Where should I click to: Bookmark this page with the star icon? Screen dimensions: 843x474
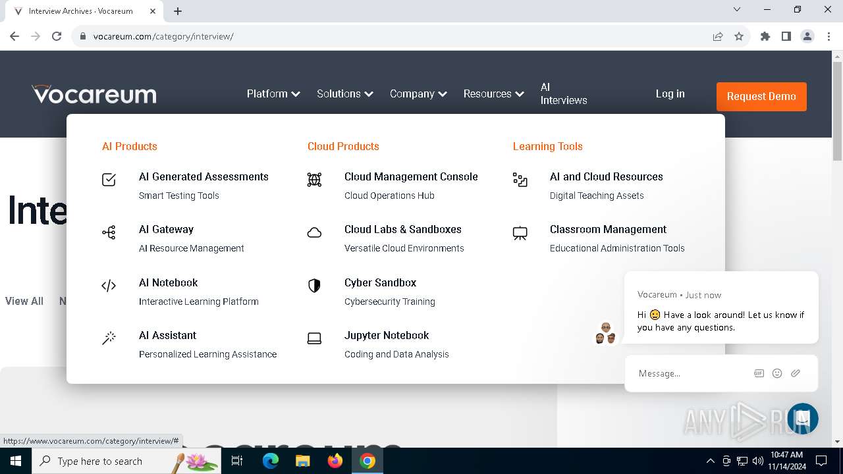tap(739, 36)
